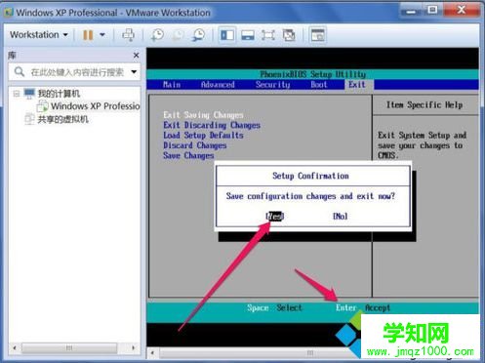This screenshot has width=485, height=363.
Task: Select the My Computer tree item
Action: tap(59, 94)
